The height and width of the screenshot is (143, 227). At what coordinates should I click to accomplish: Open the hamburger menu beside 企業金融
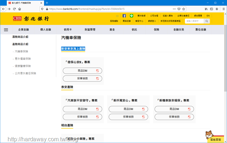(x=6, y=30)
